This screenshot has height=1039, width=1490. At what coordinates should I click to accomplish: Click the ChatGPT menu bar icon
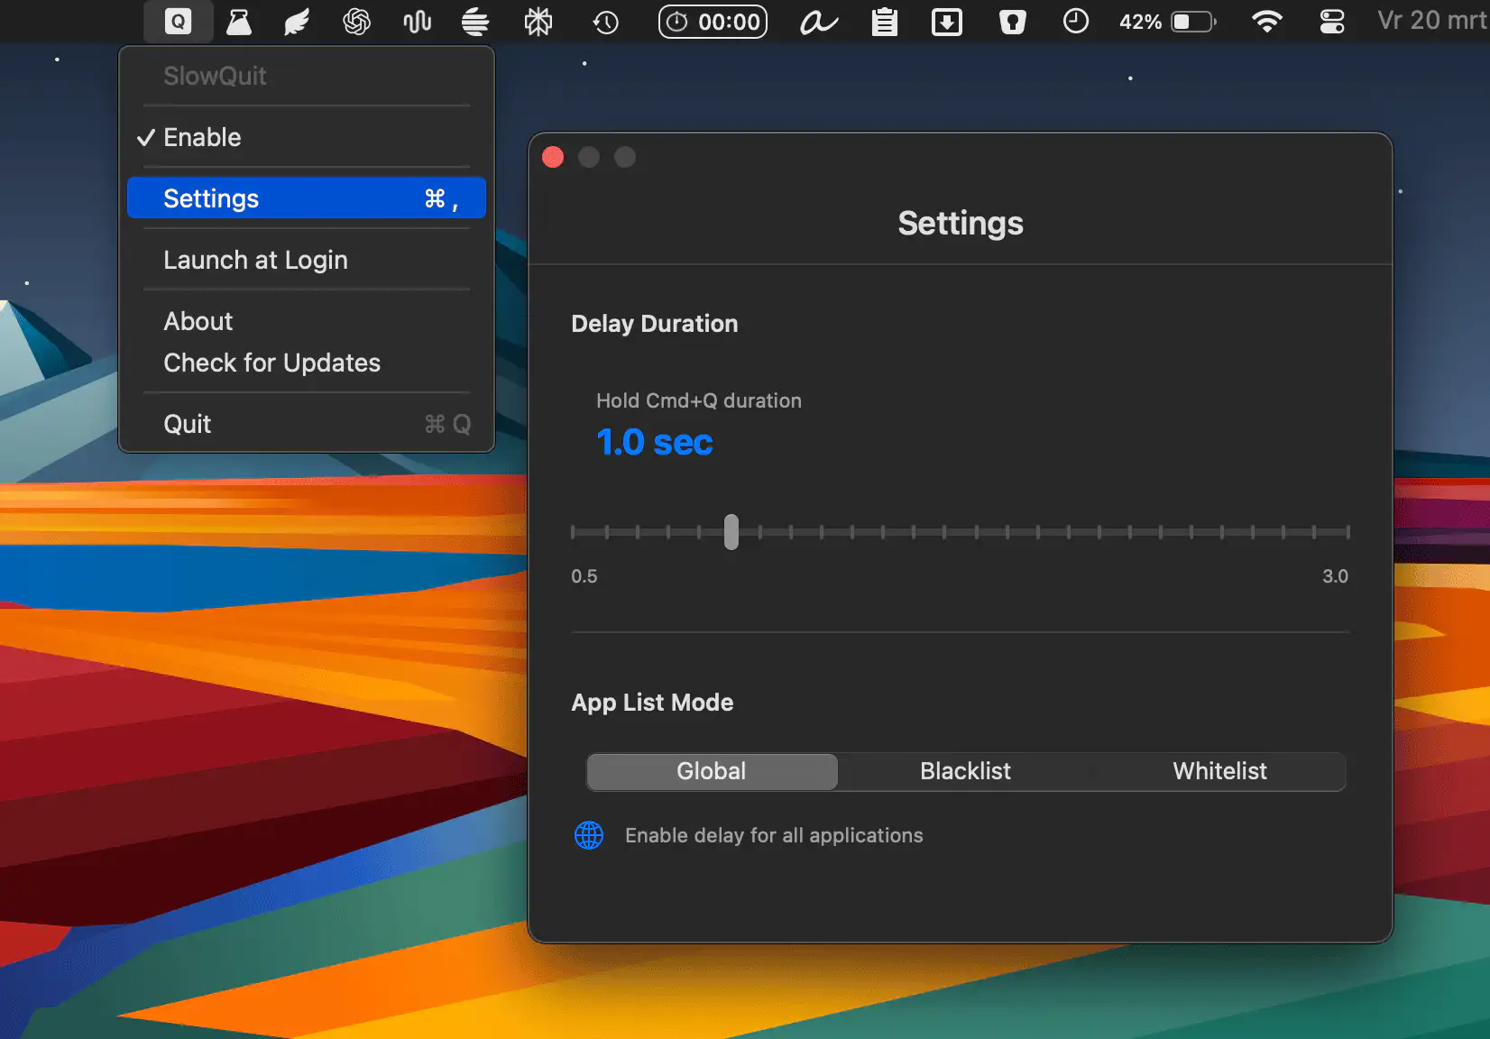pyautogui.click(x=356, y=22)
